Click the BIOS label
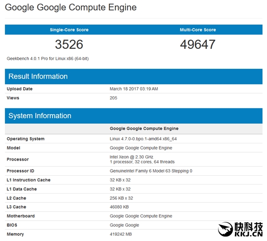This screenshot has height=241, width=267. click(x=12, y=225)
